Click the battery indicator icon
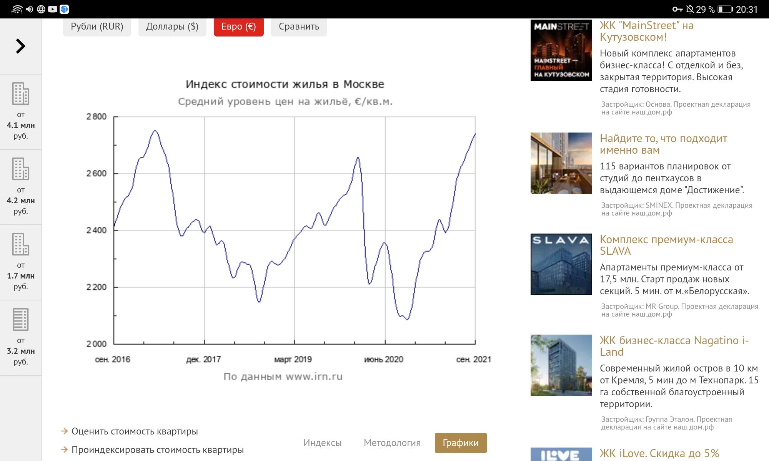This screenshot has width=769, height=461. (x=725, y=9)
